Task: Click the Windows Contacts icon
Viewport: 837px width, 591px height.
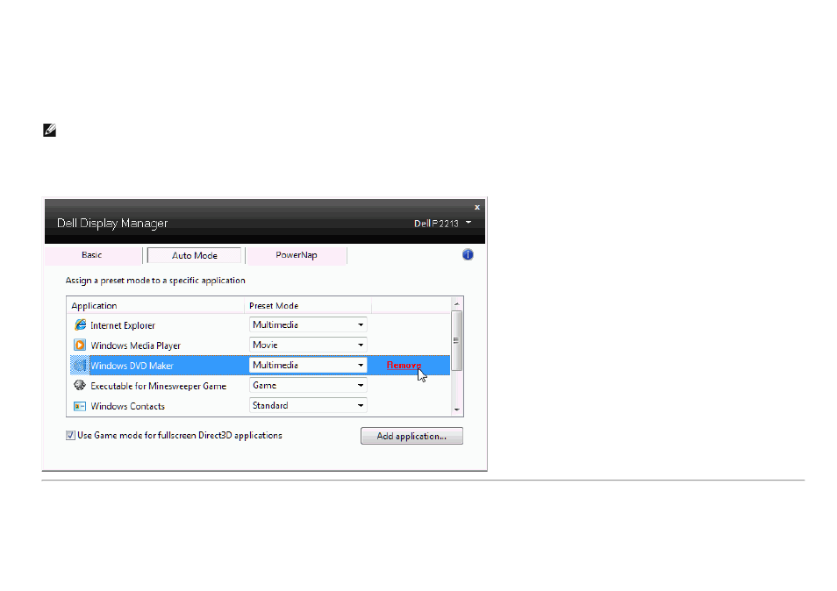Action: [x=80, y=406]
